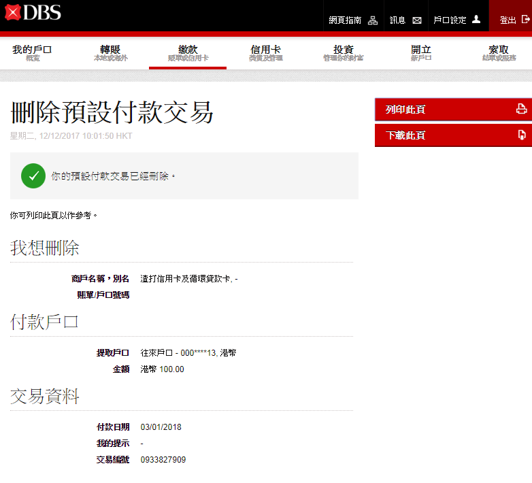Click the printer icon on 列印此頁
Viewport: 532px width, 483px height.
[521, 109]
